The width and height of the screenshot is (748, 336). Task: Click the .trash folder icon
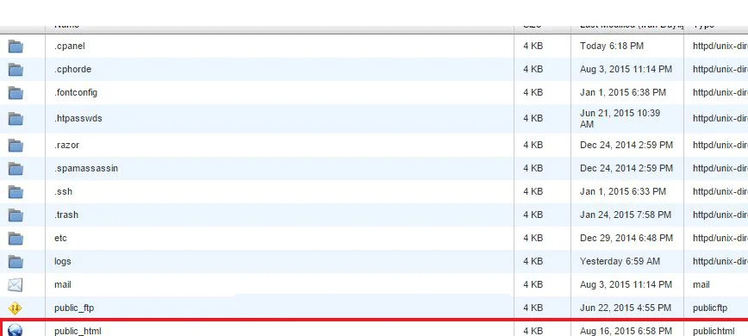pyautogui.click(x=16, y=215)
